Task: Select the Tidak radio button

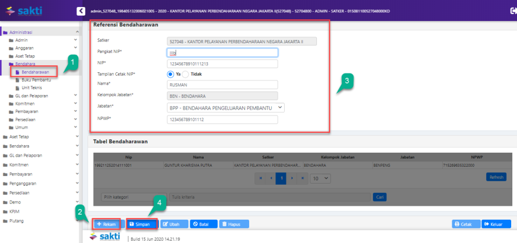Action: point(186,74)
